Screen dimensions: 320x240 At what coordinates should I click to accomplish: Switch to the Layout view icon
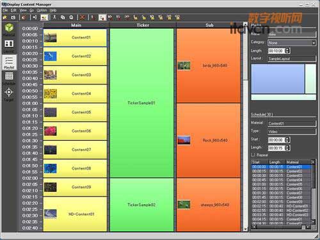click(x=9, y=46)
